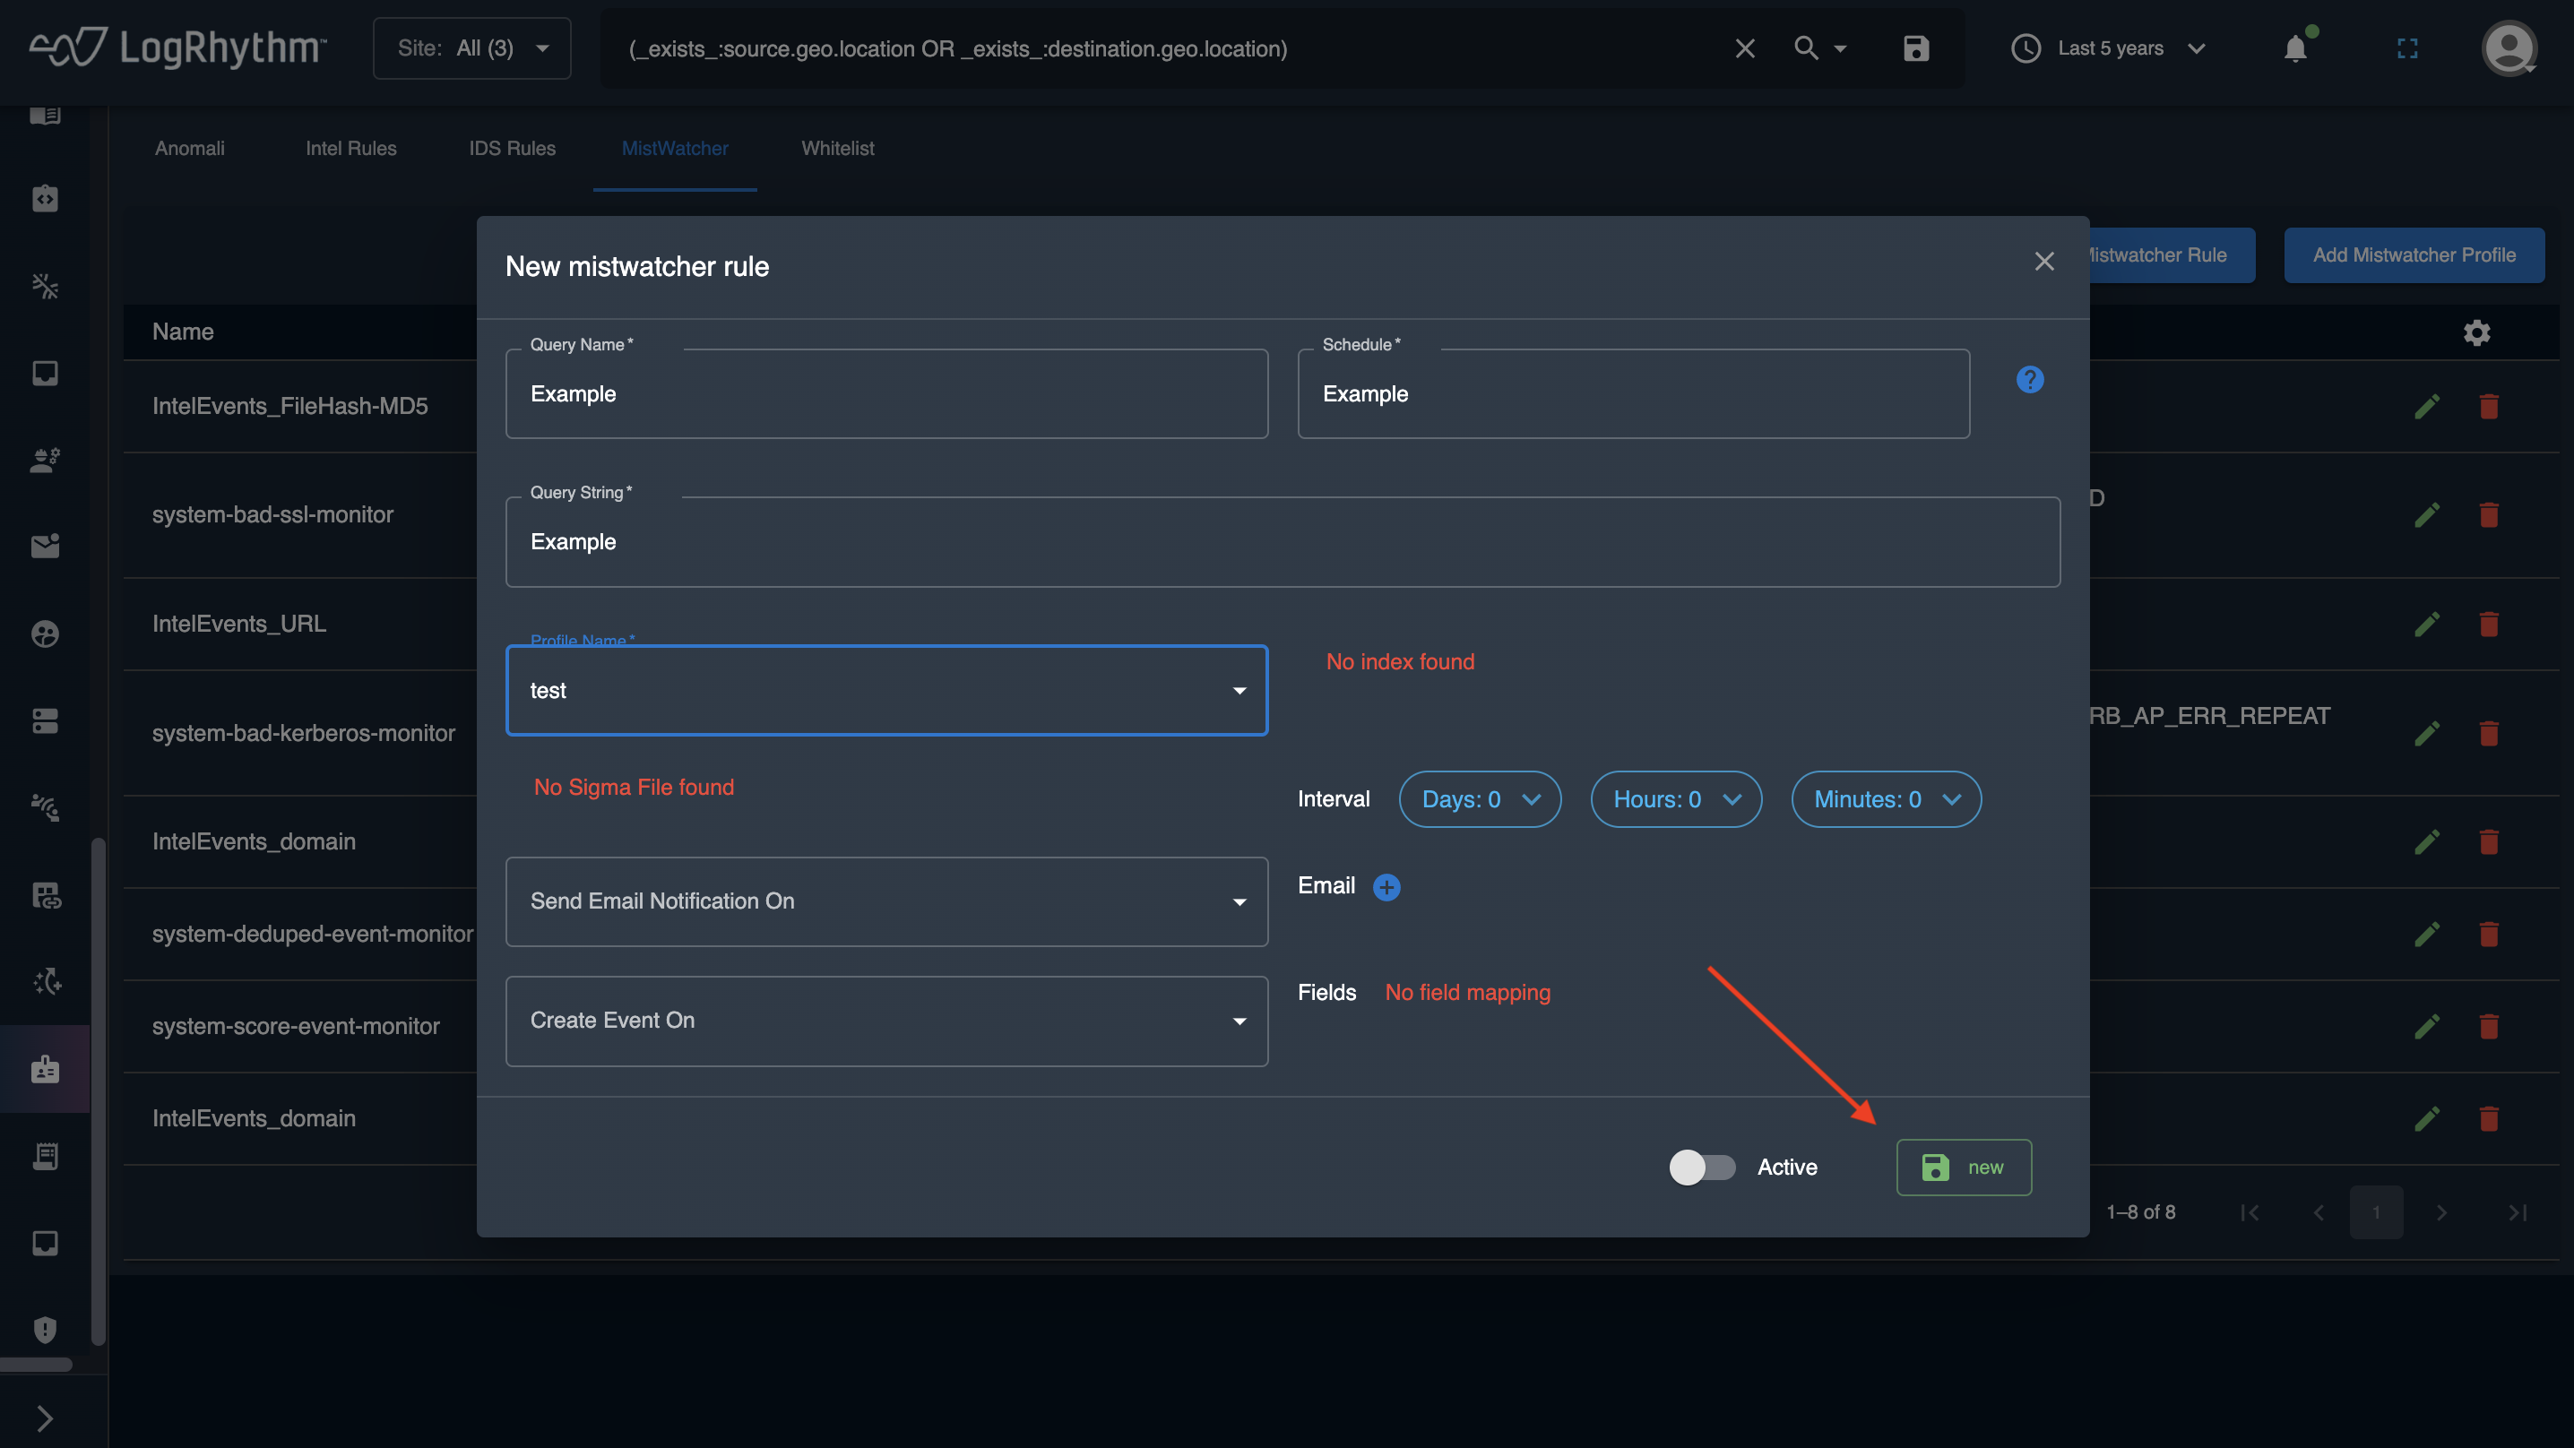Open the Profile Name dropdown

tap(886, 691)
